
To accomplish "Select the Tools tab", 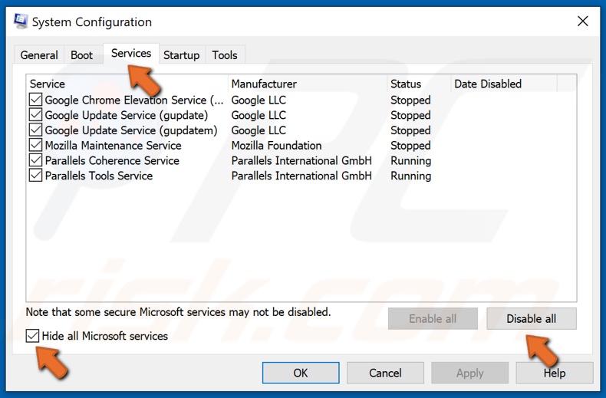I will pos(225,55).
